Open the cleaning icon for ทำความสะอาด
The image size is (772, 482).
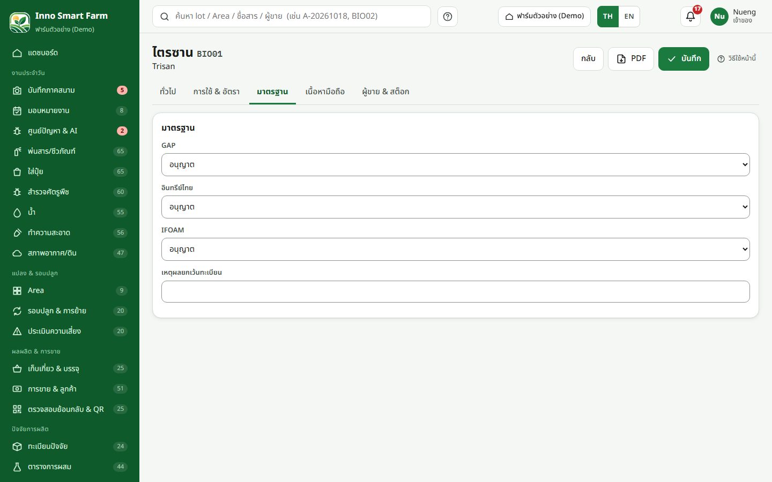click(x=17, y=233)
